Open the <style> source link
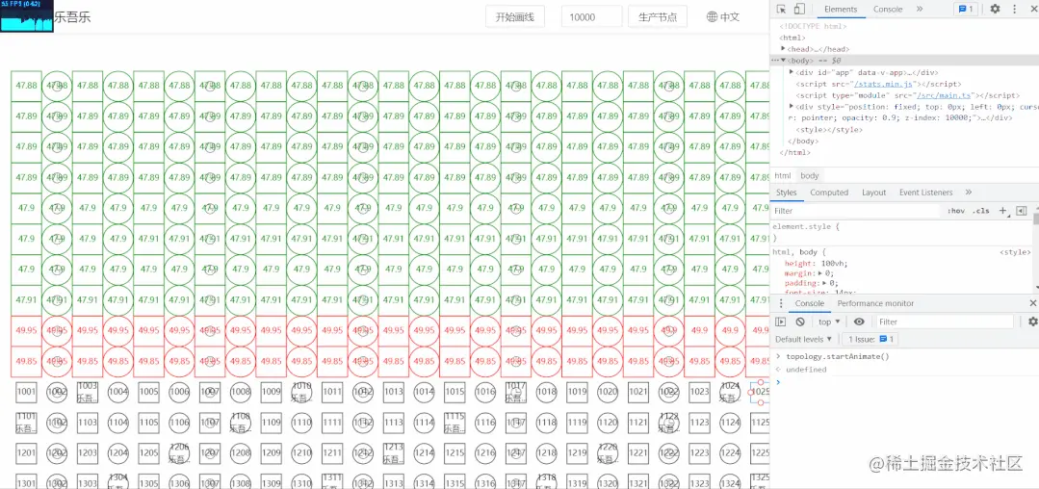Viewport: 1039px width, 489px height. 1015,252
